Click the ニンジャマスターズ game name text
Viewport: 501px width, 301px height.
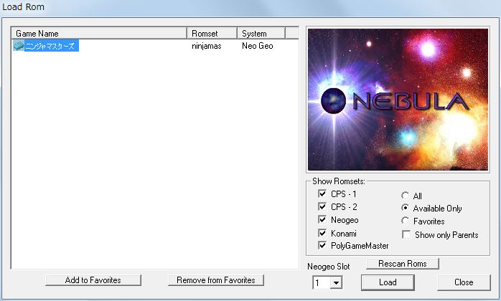pyautogui.click(x=50, y=46)
